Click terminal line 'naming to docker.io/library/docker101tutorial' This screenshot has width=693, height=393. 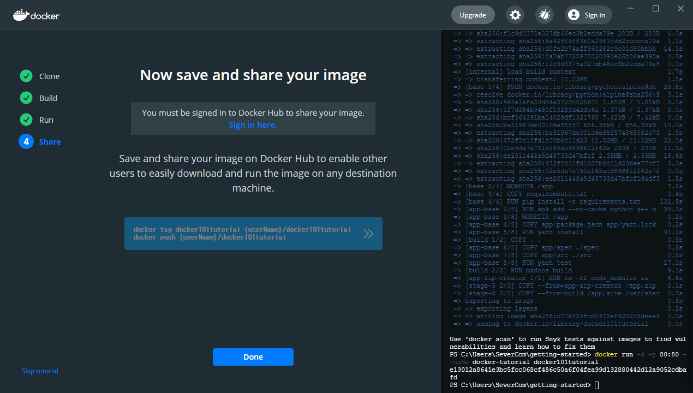567,324
